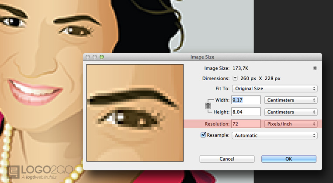This screenshot has height=183, width=333.
Task: Click the Width value field
Action: [246, 100]
